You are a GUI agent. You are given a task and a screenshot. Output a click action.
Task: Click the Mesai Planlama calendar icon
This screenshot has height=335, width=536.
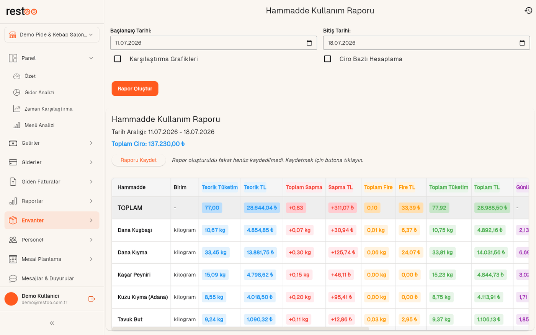coord(13,259)
